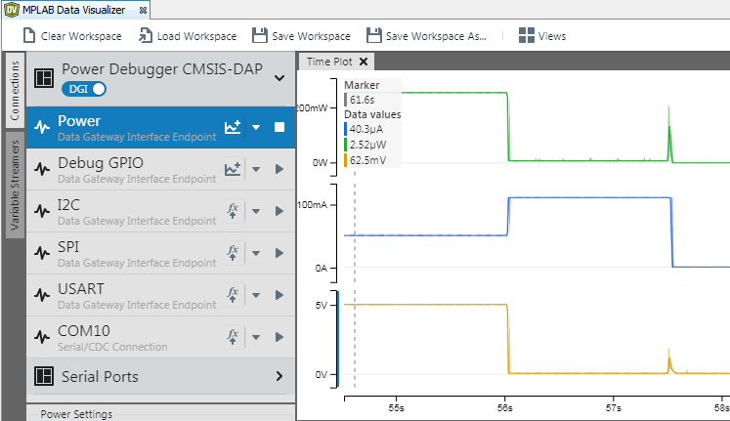Click the USART variable streamer icon

(x=233, y=295)
